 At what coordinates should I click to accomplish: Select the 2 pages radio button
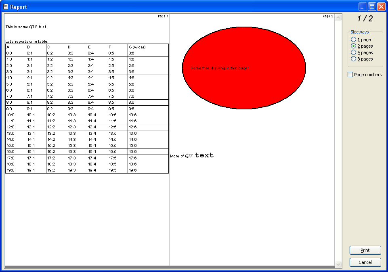pos(354,46)
